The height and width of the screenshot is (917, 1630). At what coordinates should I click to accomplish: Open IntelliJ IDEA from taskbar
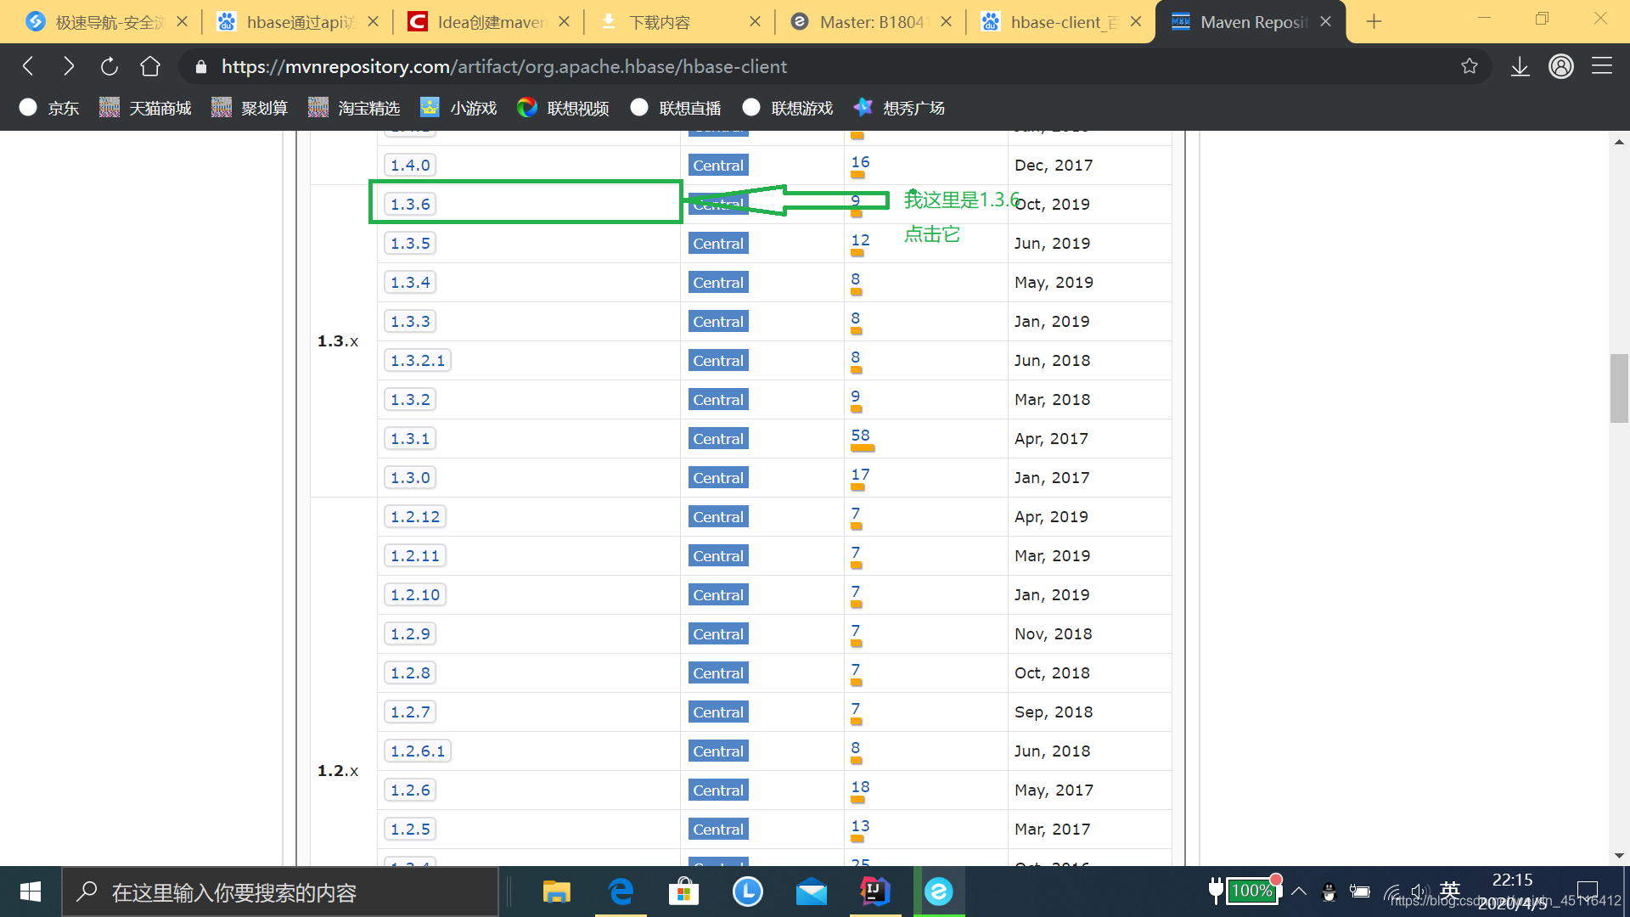click(874, 892)
